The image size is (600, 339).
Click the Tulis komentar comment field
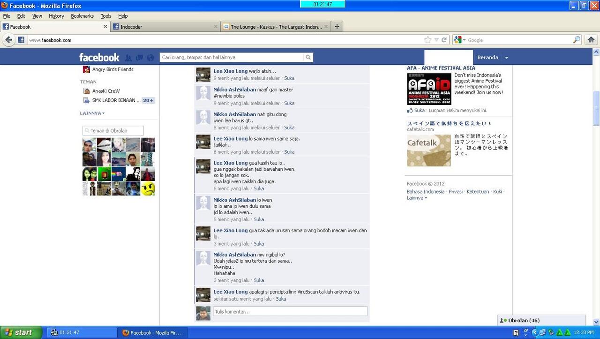pyautogui.click(x=290, y=311)
